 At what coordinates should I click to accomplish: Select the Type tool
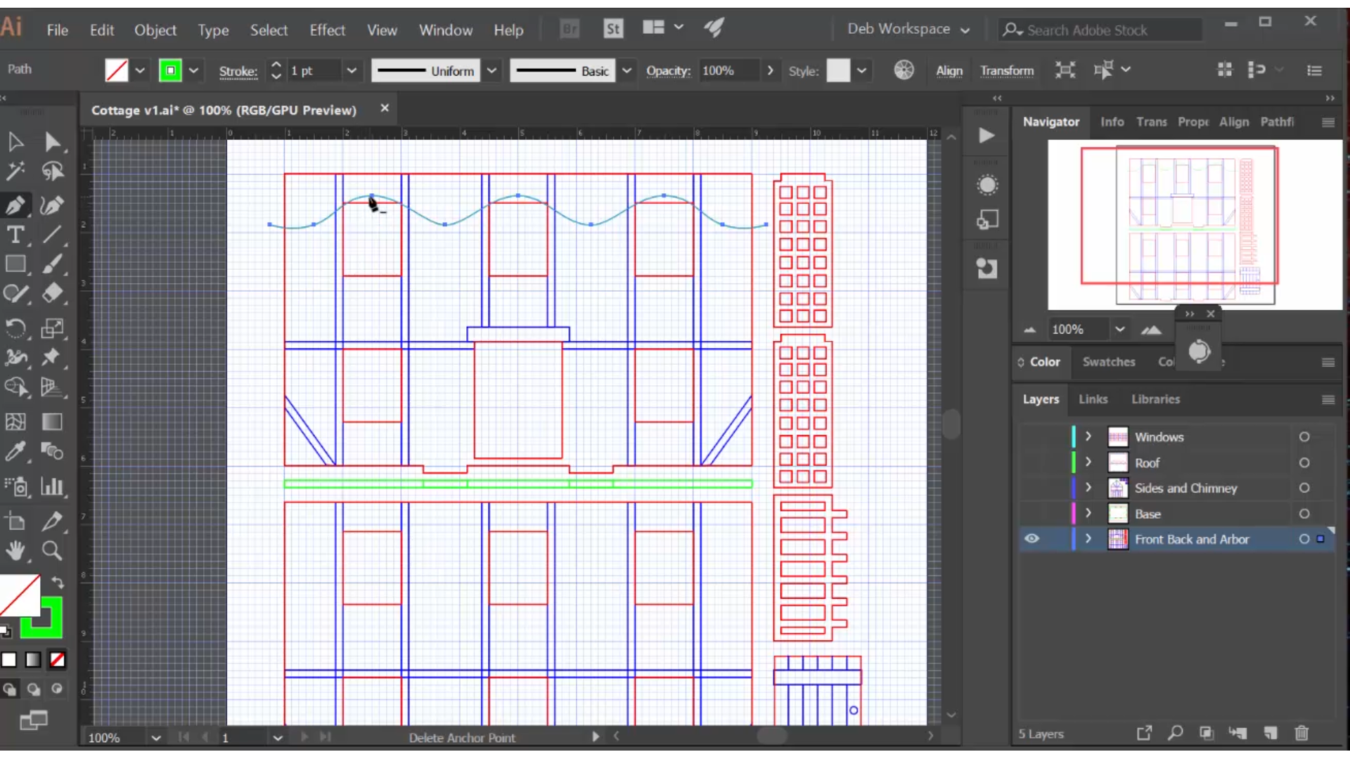pos(17,235)
